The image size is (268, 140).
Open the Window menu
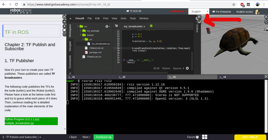144,18
